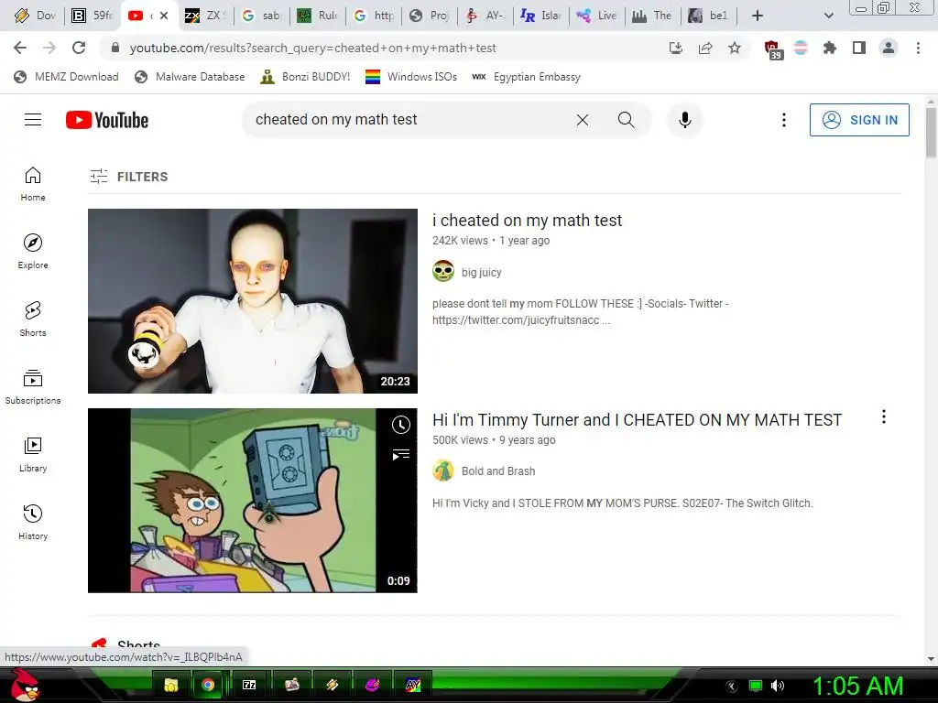Switch to the 'sab' Google tab
938x703 pixels.
[x=261, y=16]
